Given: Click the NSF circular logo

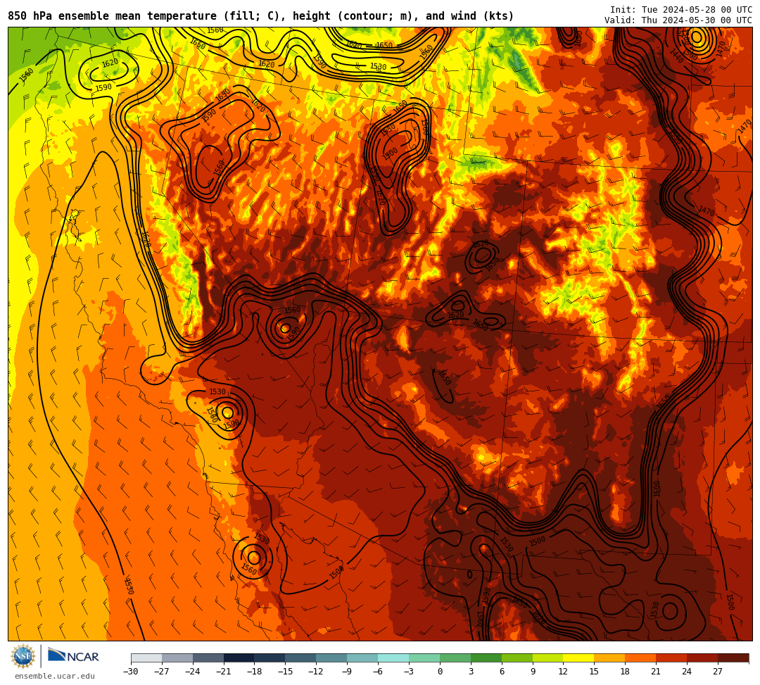Looking at the screenshot, I should 23,657.
